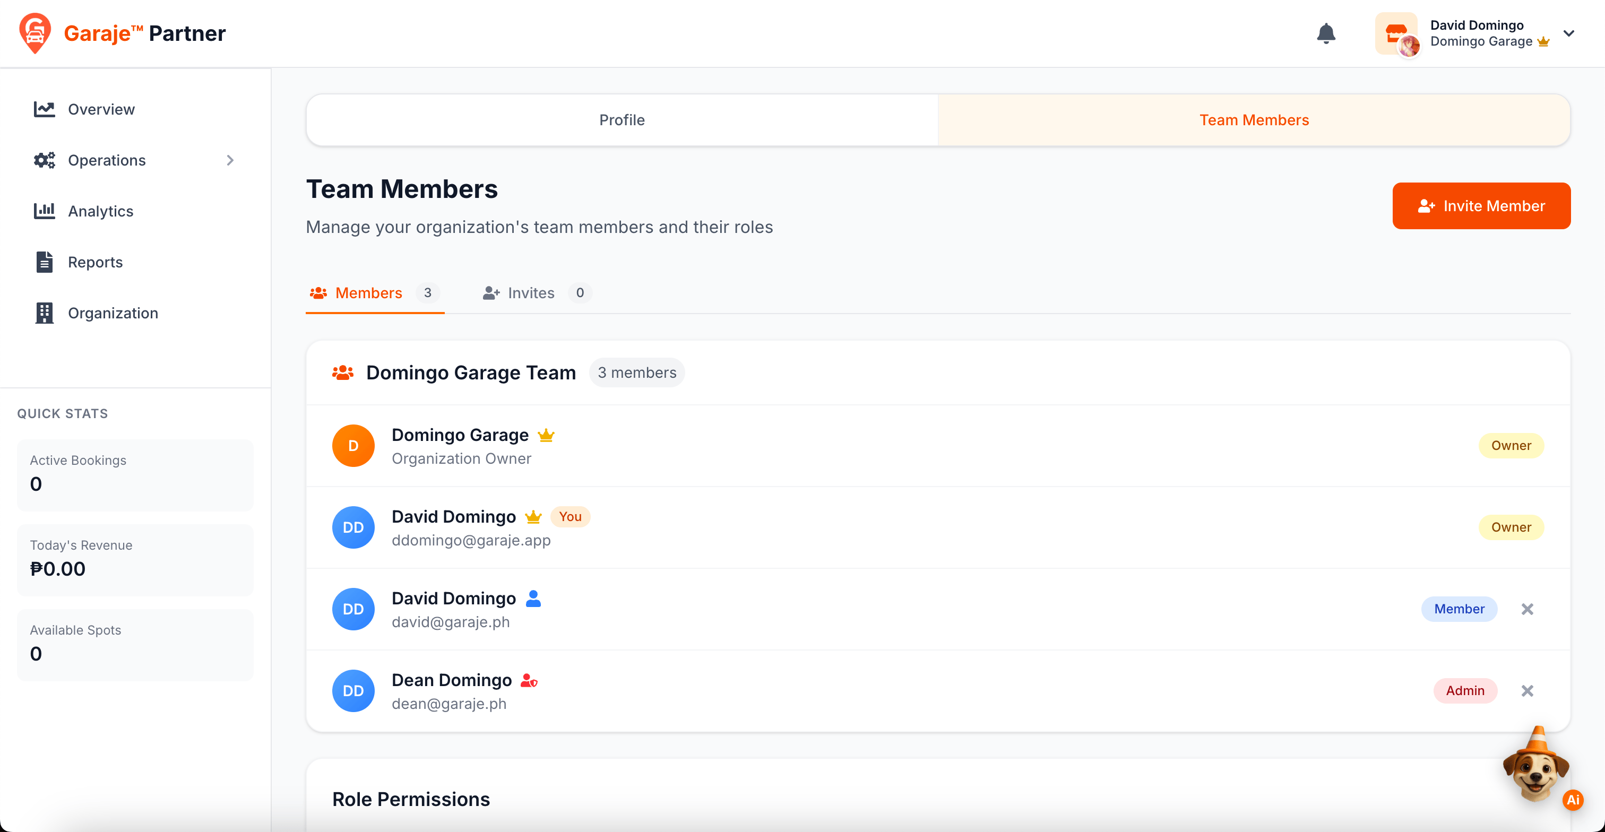Click email ddomingo@garaje.app

(471, 540)
